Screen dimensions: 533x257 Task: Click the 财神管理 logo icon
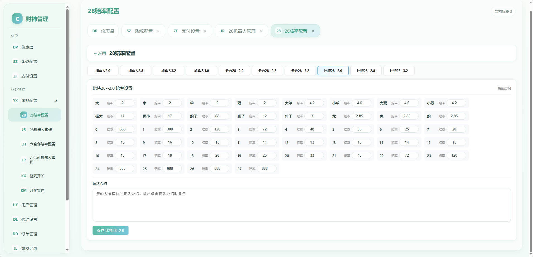17,19
